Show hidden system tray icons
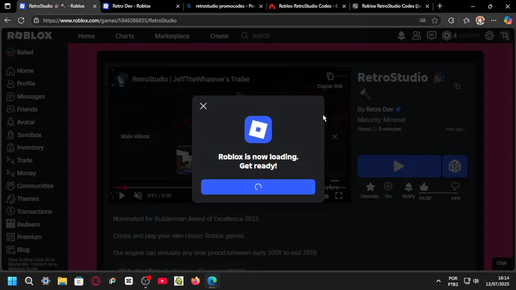The width and height of the screenshot is (516, 290). pyautogui.click(x=439, y=281)
